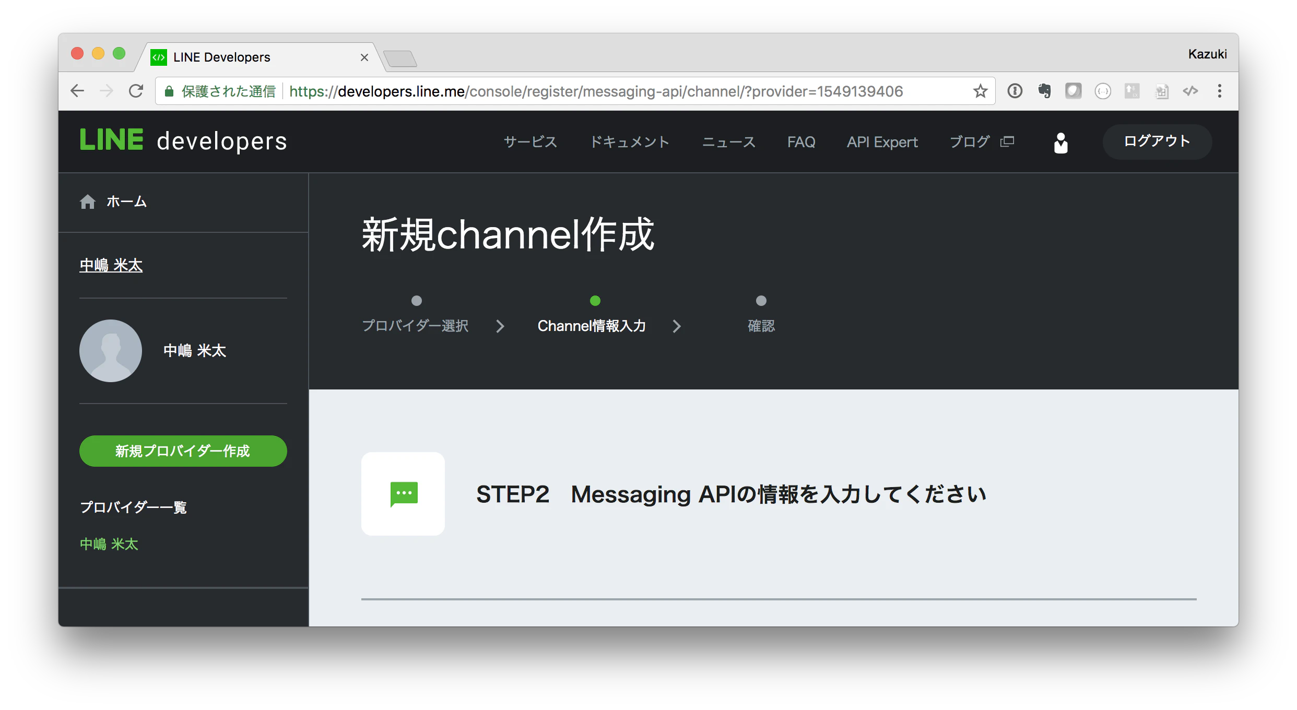
Task: Reload the page with the refresh icon
Action: (136, 91)
